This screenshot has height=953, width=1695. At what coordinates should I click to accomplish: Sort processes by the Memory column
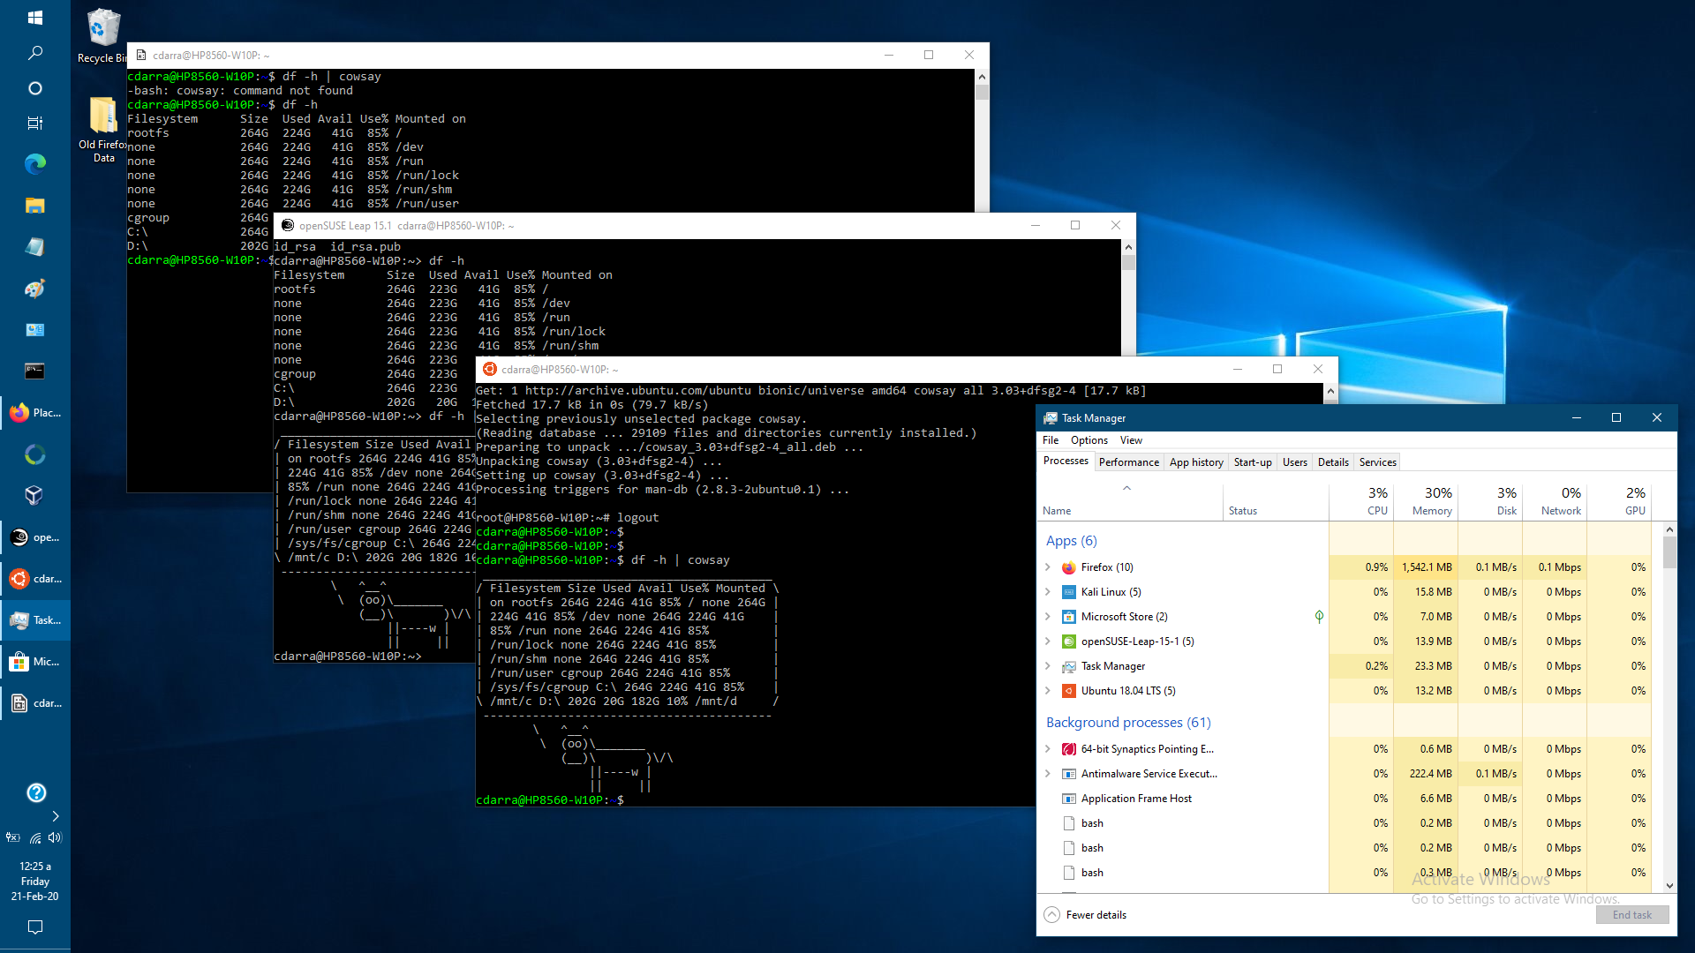coord(1426,501)
